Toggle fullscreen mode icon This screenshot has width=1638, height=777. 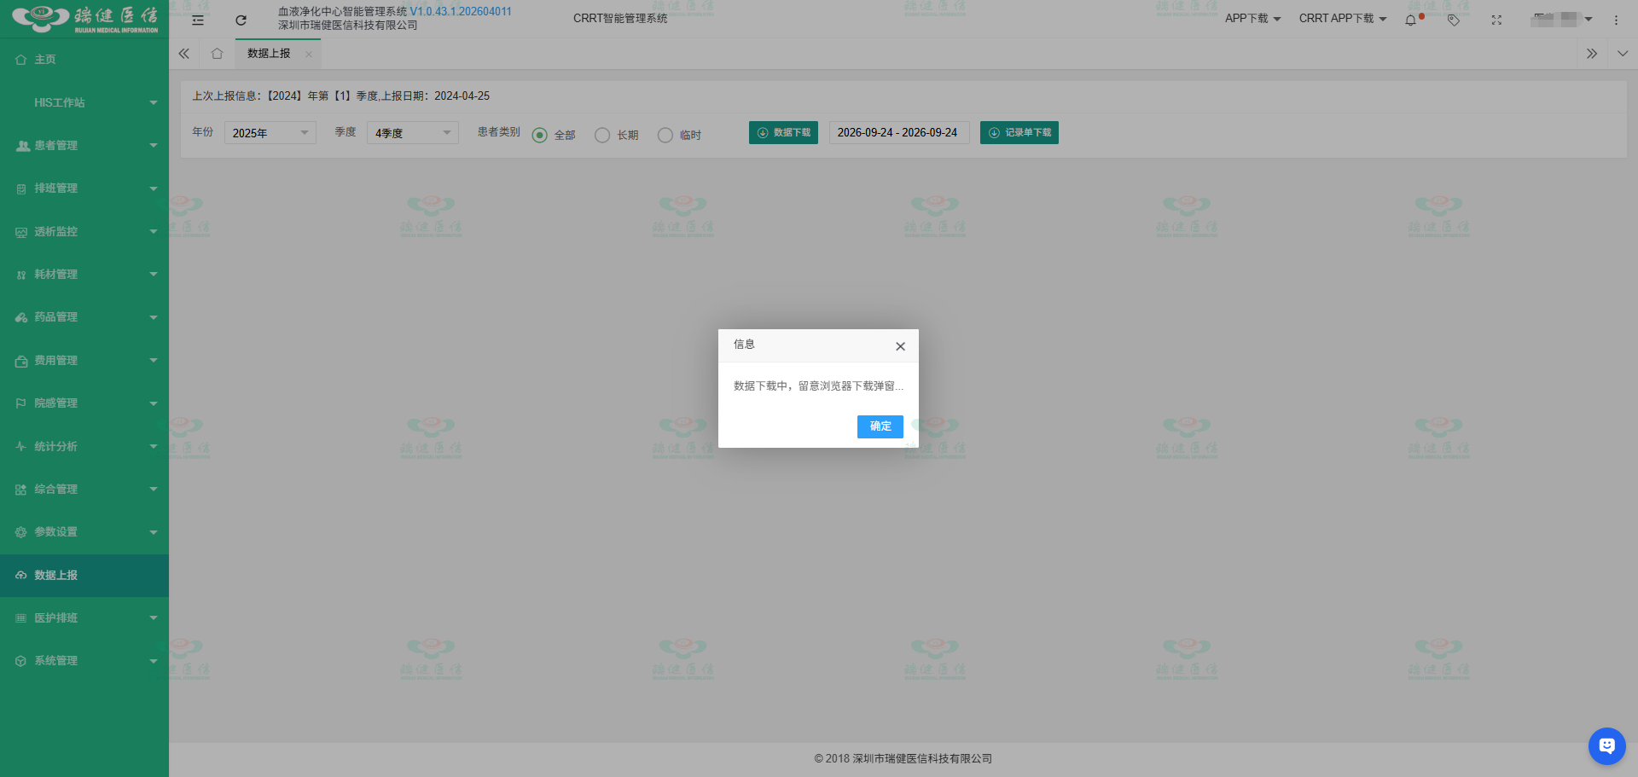click(x=1496, y=20)
